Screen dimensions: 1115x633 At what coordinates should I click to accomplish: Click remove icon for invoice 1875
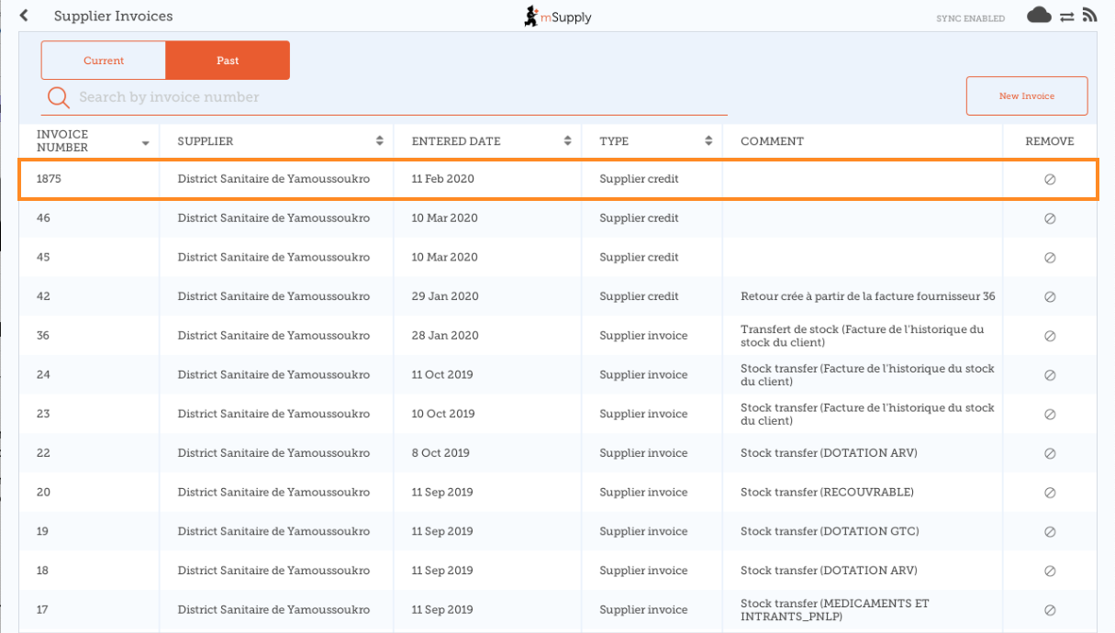pos(1050,180)
